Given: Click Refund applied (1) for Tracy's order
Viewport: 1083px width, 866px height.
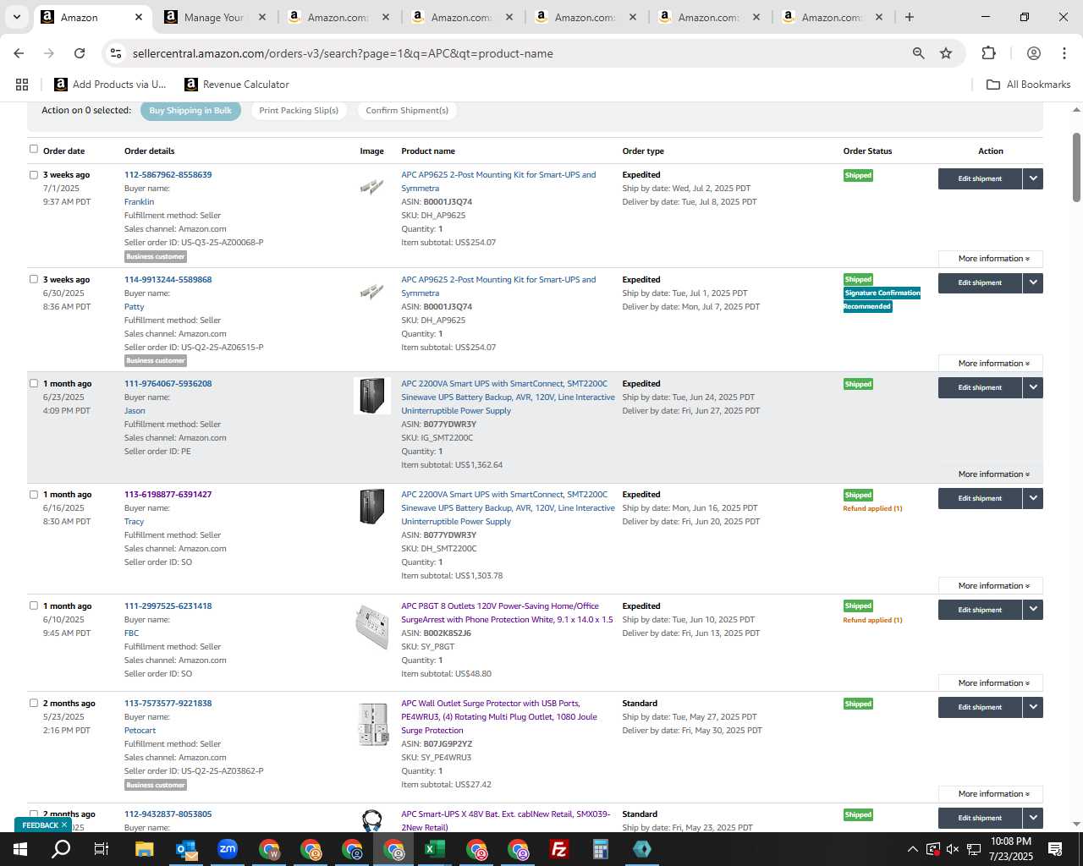Looking at the screenshot, I should pos(872,508).
